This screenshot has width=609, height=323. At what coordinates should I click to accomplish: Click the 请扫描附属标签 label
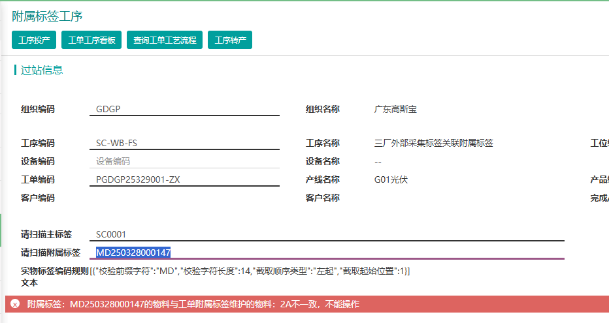(x=50, y=253)
